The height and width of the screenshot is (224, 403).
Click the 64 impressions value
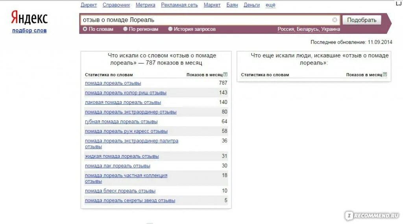[224, 121]
